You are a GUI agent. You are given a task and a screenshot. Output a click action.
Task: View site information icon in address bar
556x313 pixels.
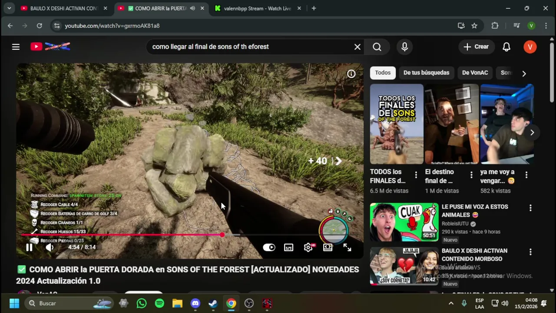click(56, 26)
